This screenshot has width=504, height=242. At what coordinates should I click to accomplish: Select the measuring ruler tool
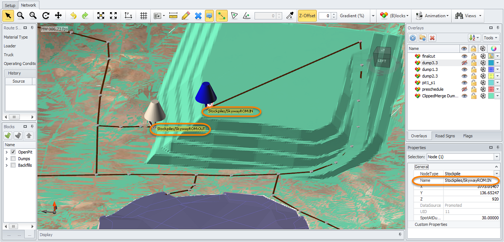click(x=173, y=16)
